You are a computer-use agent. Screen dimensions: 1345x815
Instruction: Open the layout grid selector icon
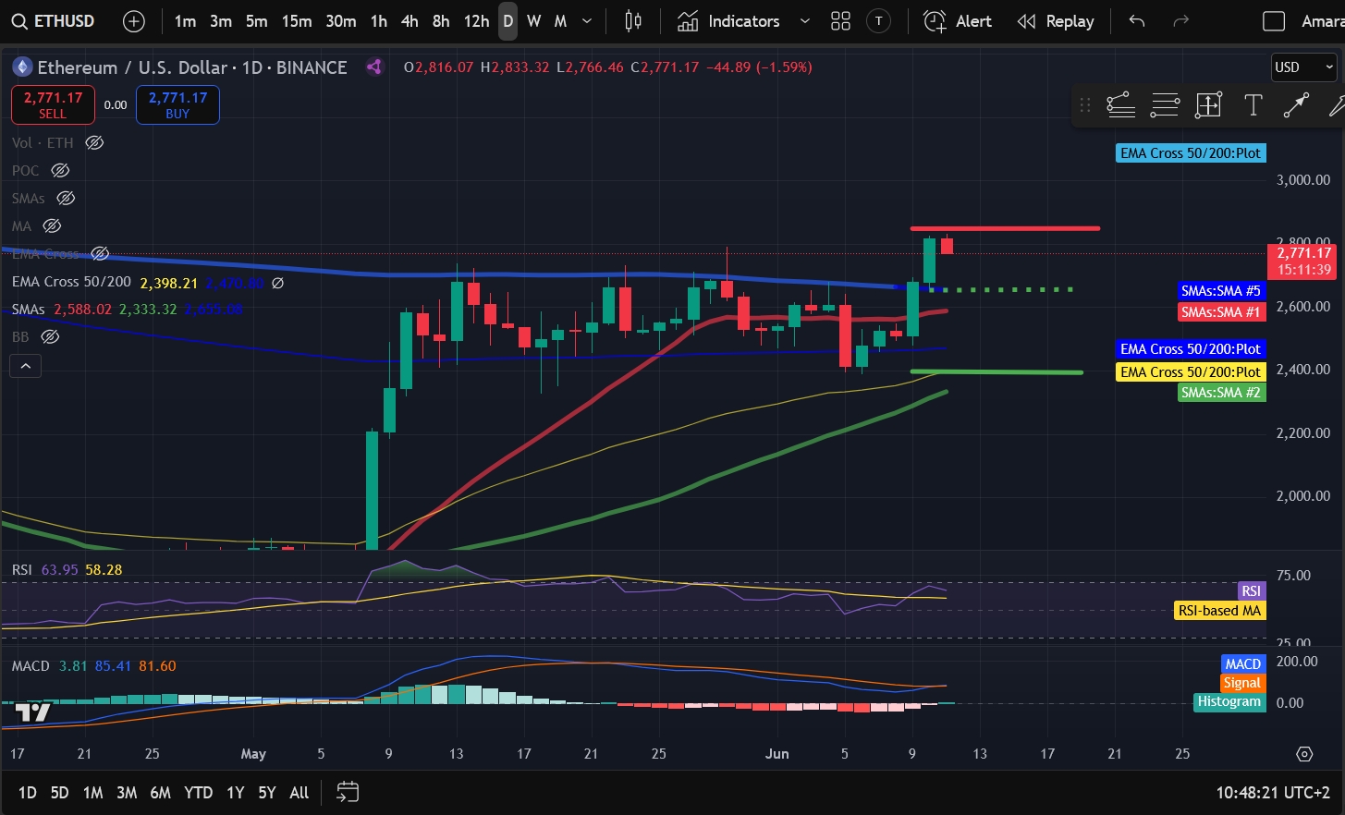click(x=840, y=20)
